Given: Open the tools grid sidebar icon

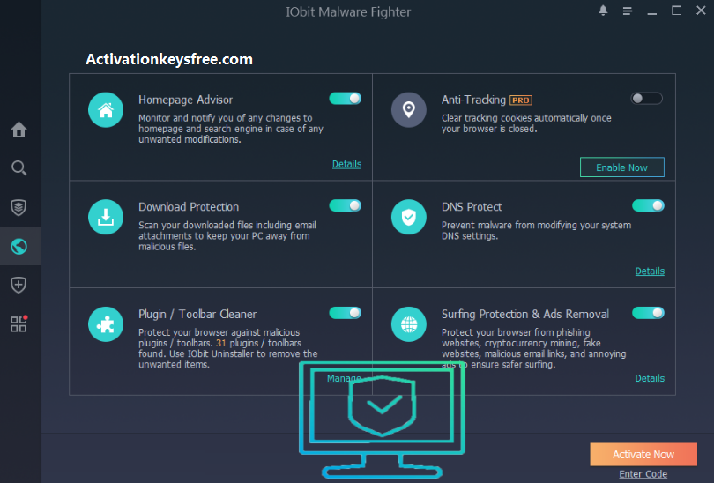Looking at the screenshot, I should click(19, 323).
